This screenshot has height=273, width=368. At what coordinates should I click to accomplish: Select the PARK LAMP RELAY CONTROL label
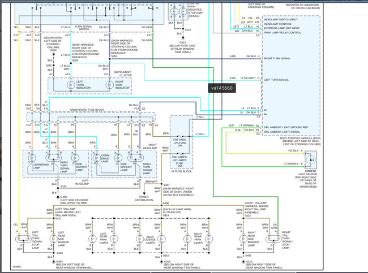click(283, 33)
